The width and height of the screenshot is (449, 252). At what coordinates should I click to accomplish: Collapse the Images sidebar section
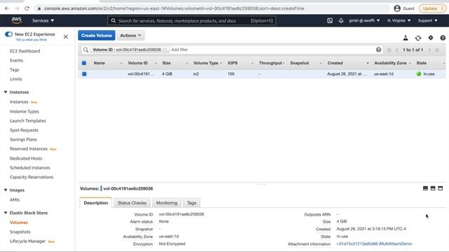point(6,190)
